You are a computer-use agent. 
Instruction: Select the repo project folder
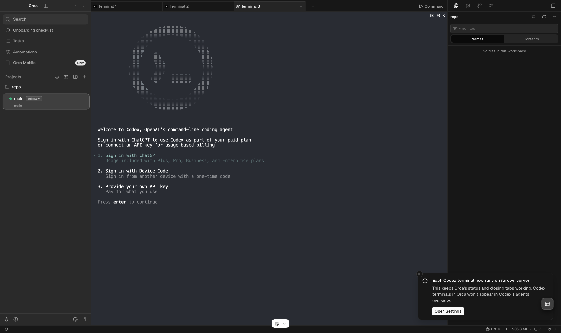(x=45, y=87)
